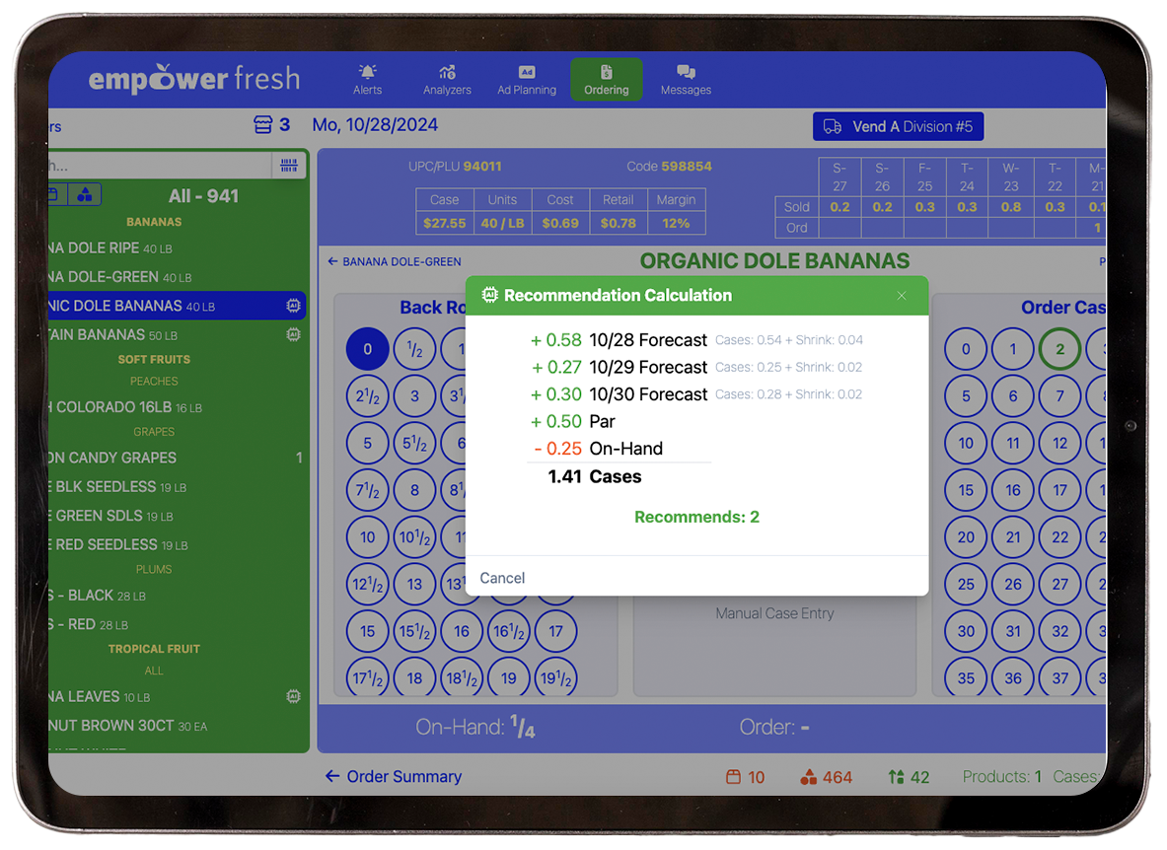Click Cancel in the Recommendation dialog
Screen dimensions: 1167x850
pyautogui.click(x=502, y=578)
